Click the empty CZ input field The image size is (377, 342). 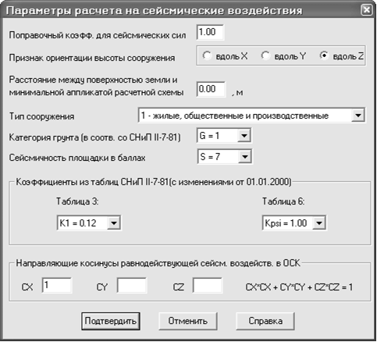click(208, 286)
